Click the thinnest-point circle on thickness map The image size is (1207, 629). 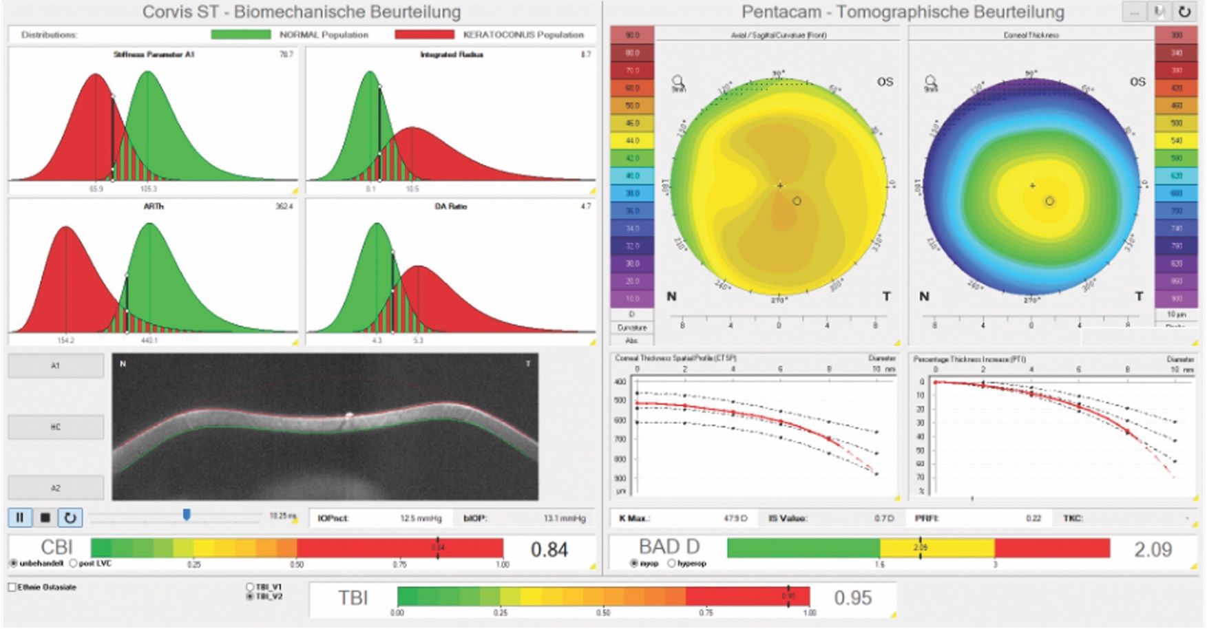pos(1050,201)
